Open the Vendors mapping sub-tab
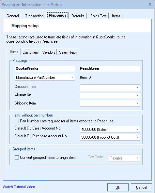Image resolution: width=155 pixels, height=193 pixels. (x=49, y=52)
